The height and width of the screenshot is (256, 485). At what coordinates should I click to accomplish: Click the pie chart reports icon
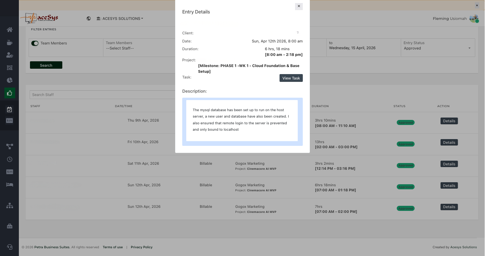[9, 80]
